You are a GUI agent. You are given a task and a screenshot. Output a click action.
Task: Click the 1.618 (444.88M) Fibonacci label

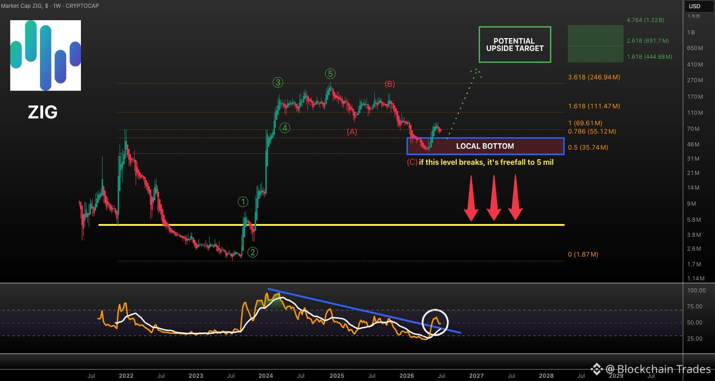(649, 57)
